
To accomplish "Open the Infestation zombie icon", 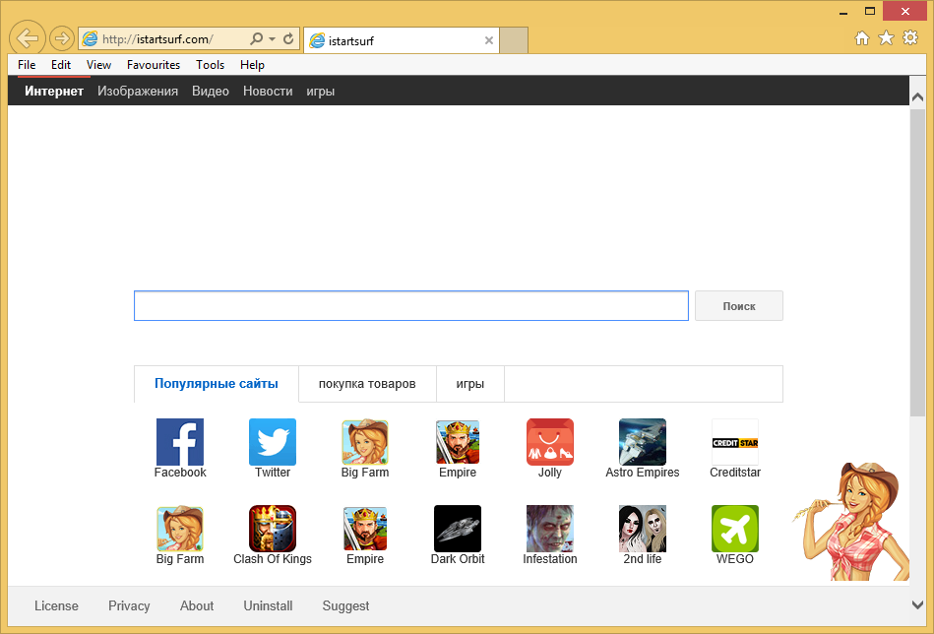I will (550, 529).
